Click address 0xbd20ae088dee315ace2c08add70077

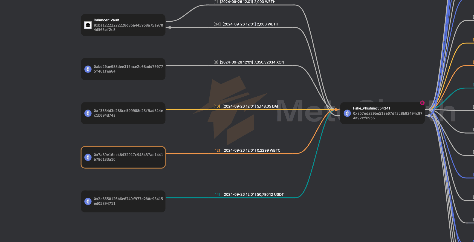click(x=128, y=69)
